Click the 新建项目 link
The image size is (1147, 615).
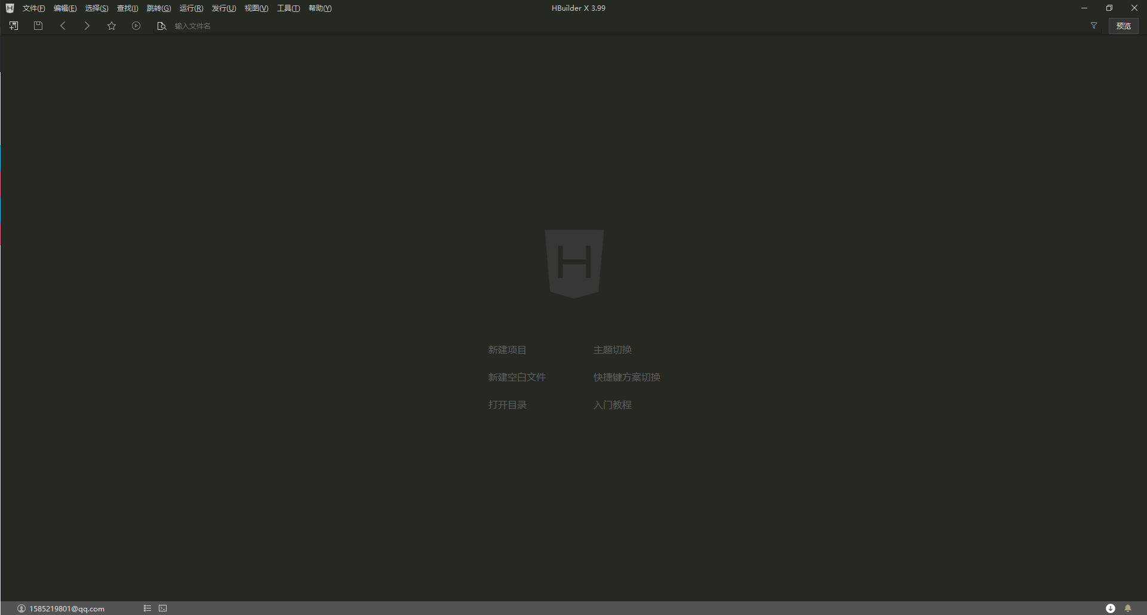507,350
